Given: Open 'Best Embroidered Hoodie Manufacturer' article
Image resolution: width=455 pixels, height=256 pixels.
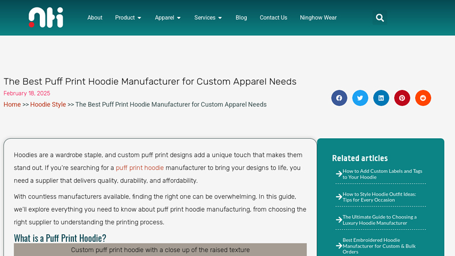Looking at the screenshot, I should click(x=379, y=246).
